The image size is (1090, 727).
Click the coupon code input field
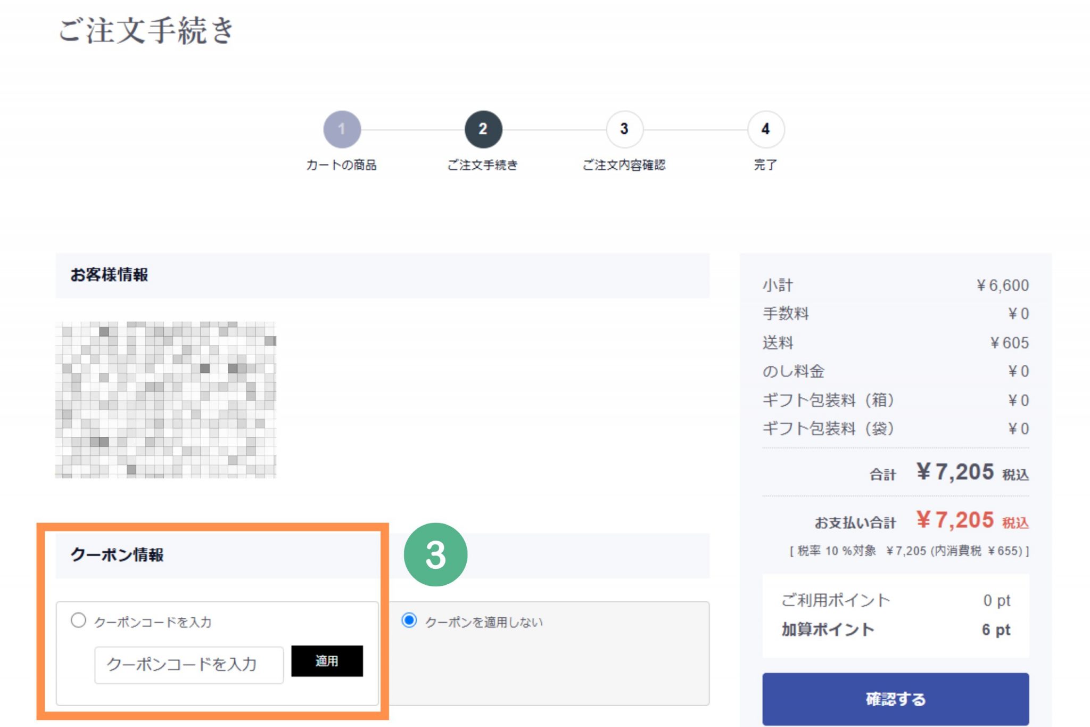click(189, 664)
